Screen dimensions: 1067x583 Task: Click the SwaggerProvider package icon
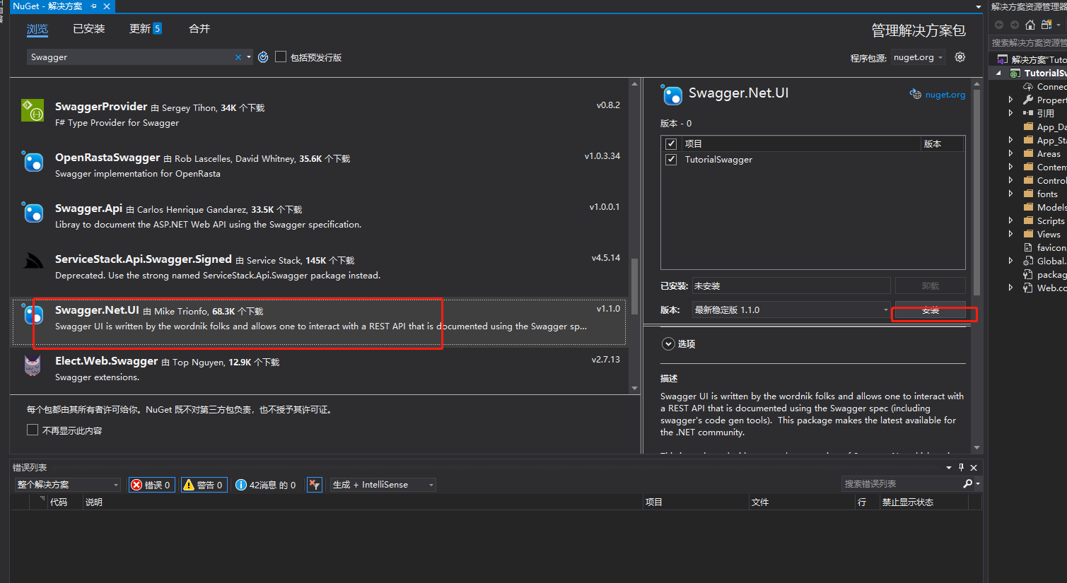(x=32, y=110)
